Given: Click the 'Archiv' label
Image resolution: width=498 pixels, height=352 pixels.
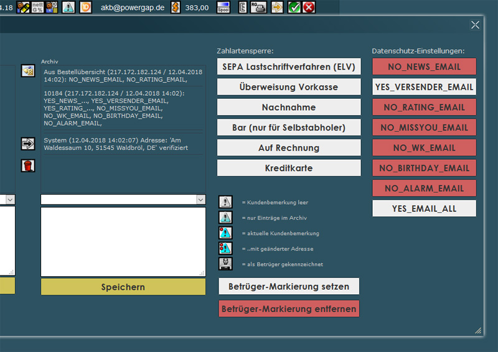Looking at the screenshot, I should click(50, 62).
